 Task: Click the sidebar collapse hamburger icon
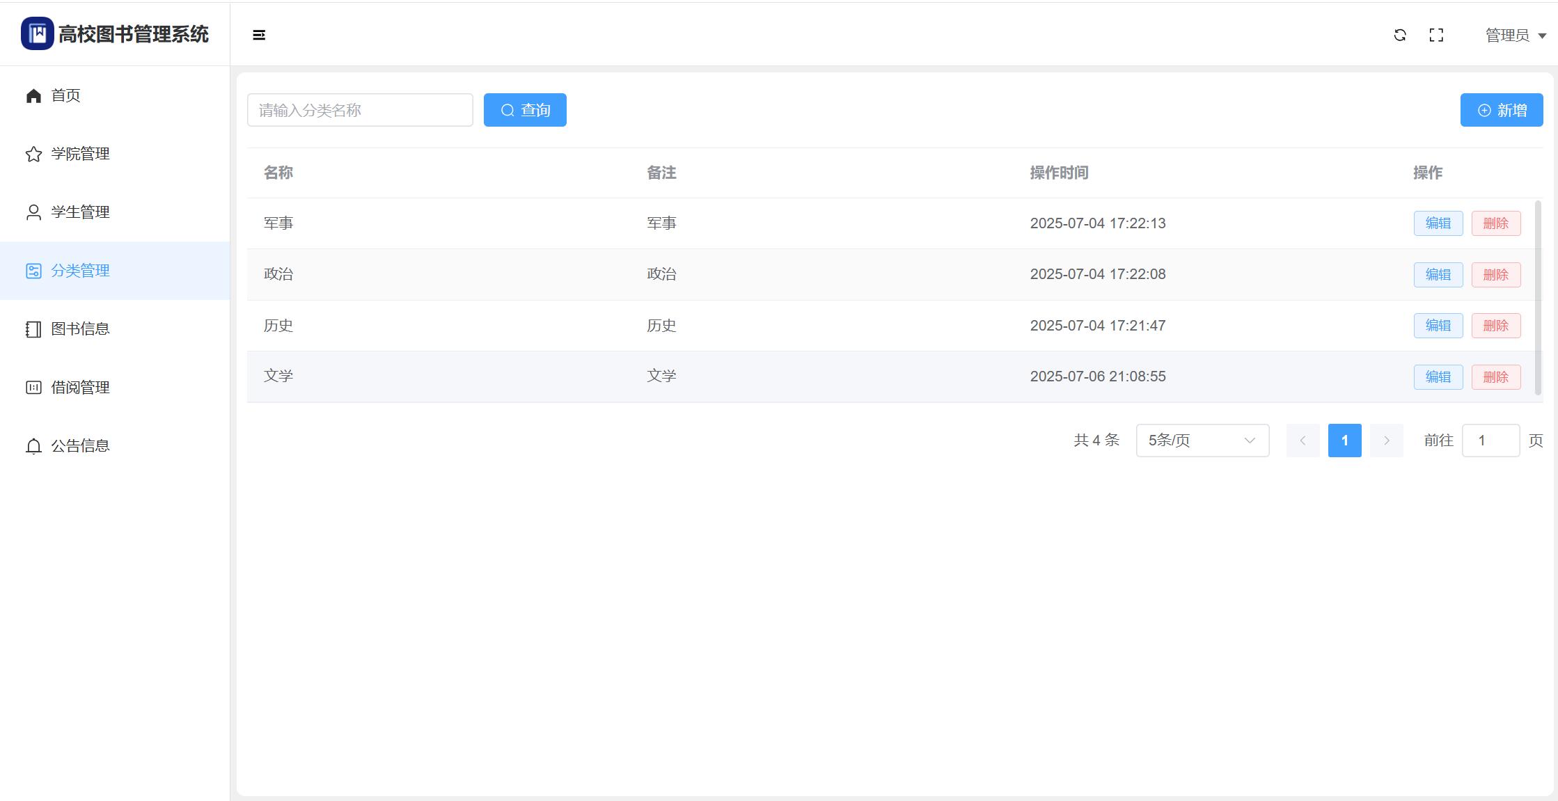coord(259,35)
